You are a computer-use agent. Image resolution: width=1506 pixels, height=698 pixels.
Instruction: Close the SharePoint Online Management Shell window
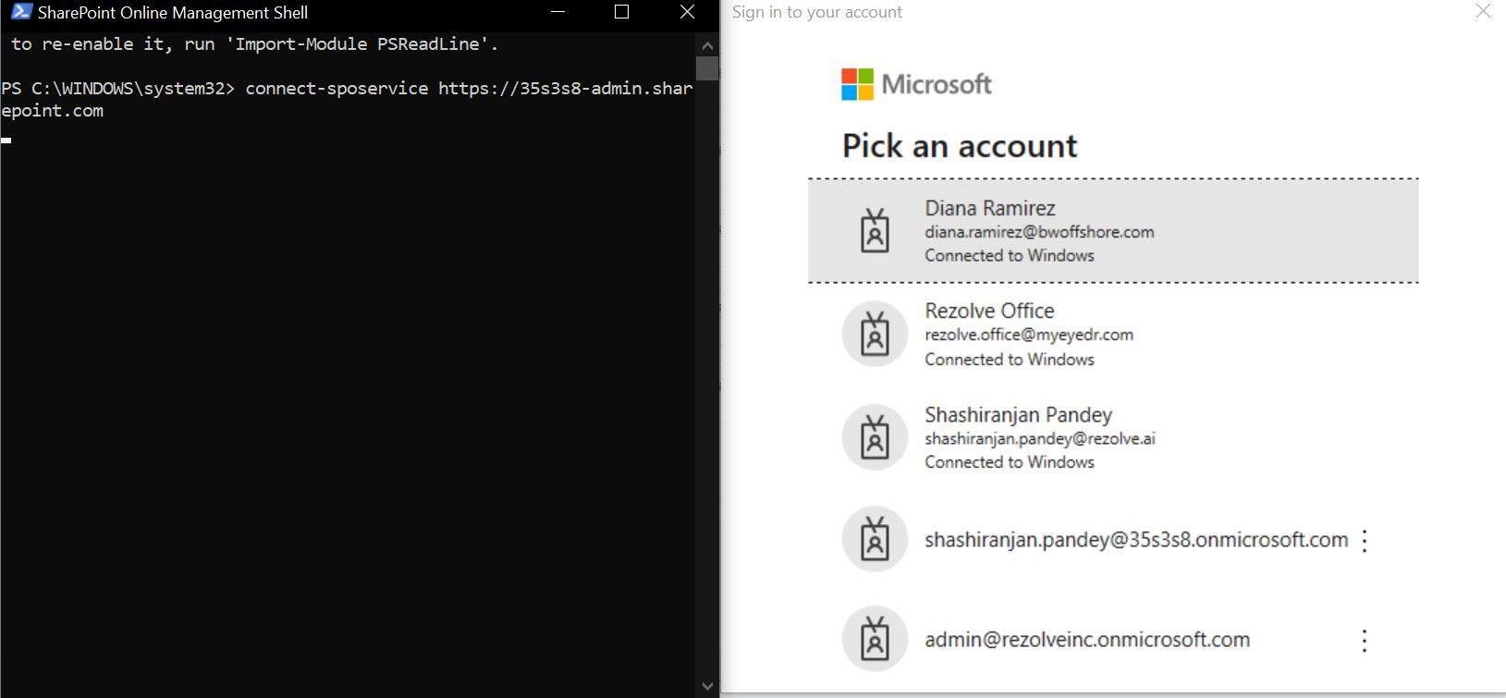point(687,12)
